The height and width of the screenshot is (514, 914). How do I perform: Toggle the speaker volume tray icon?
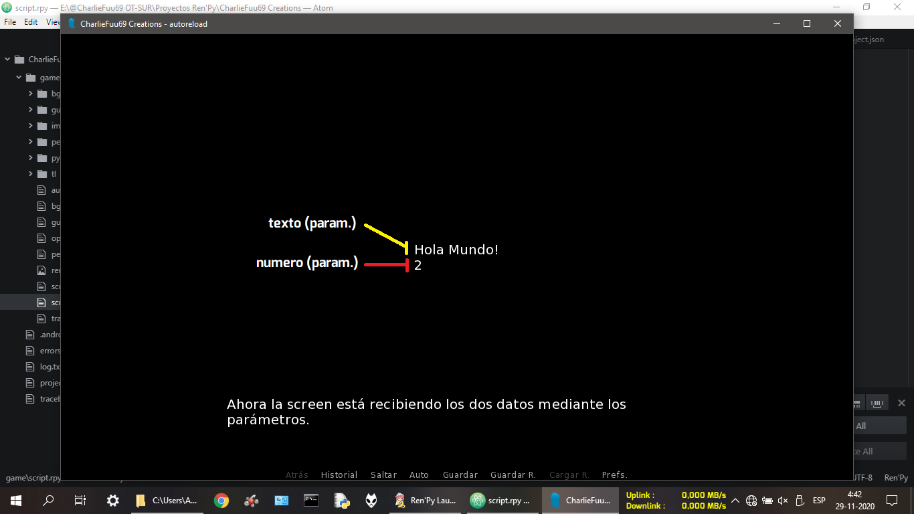point(783,501)
